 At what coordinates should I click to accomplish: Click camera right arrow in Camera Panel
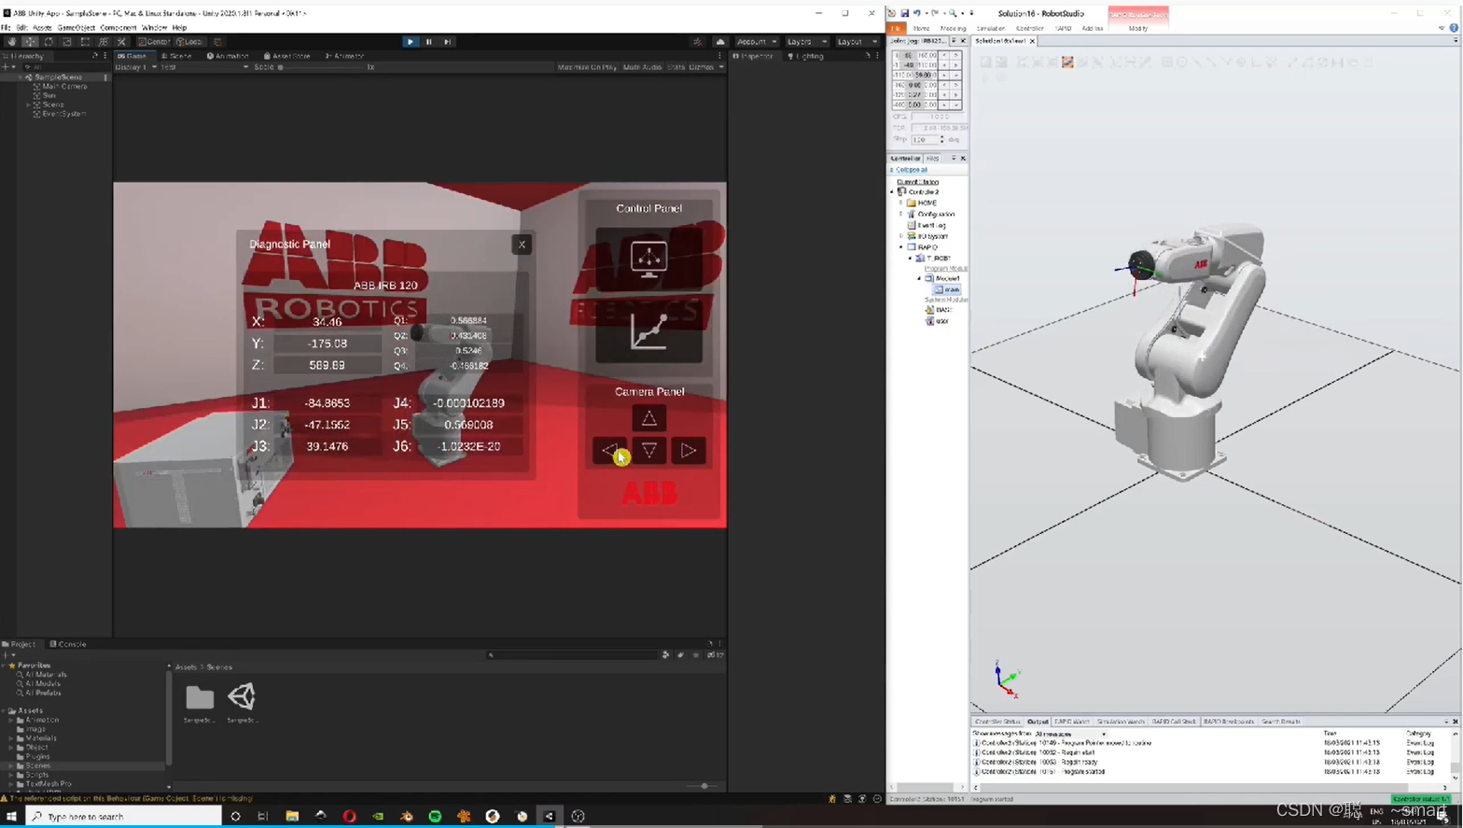pyautogui.click(x=689, y=451)
